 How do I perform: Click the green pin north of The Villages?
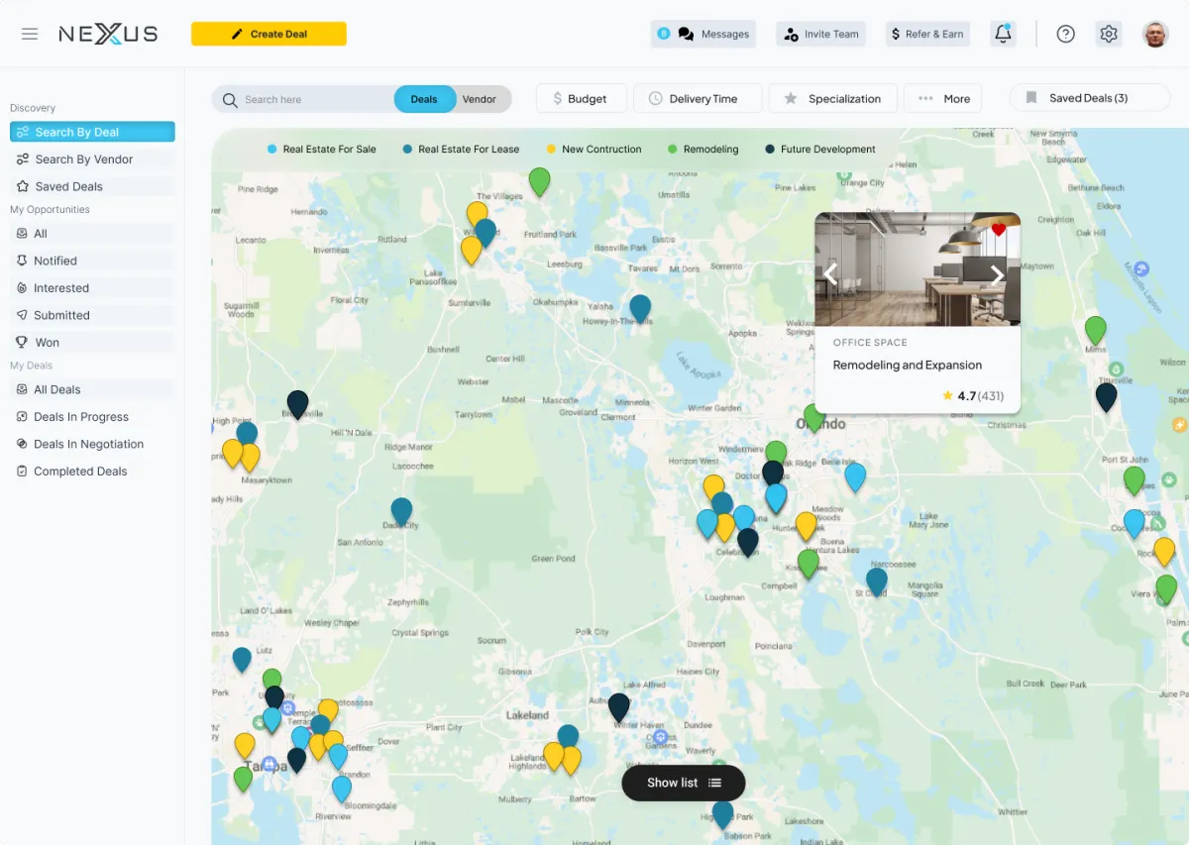pyautogui.click(x=539, y=182)
